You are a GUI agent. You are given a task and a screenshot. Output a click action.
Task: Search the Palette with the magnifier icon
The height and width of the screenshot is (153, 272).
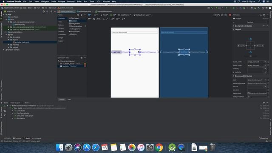click(78, 15)
